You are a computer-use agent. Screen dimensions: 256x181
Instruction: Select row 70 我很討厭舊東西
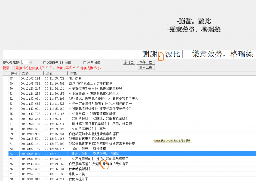(132, 139)
